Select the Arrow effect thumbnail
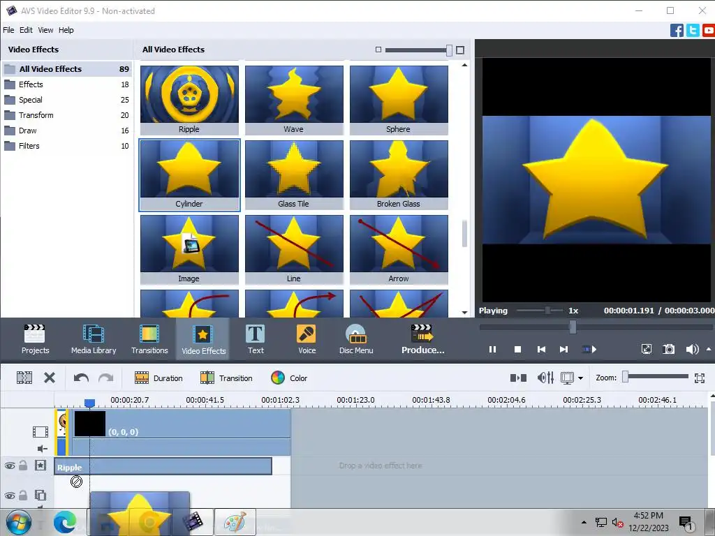 coord(399,249)
